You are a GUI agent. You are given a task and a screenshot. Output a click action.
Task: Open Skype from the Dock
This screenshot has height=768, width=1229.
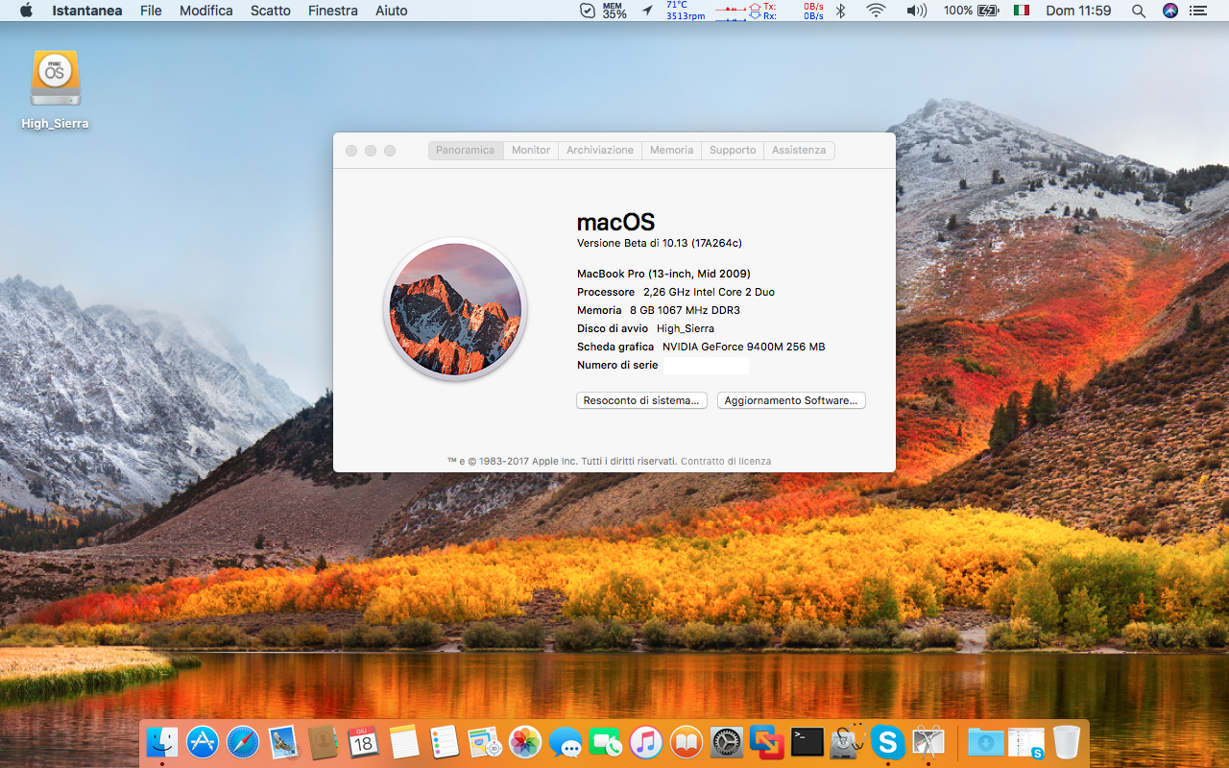tap(888, 742)
